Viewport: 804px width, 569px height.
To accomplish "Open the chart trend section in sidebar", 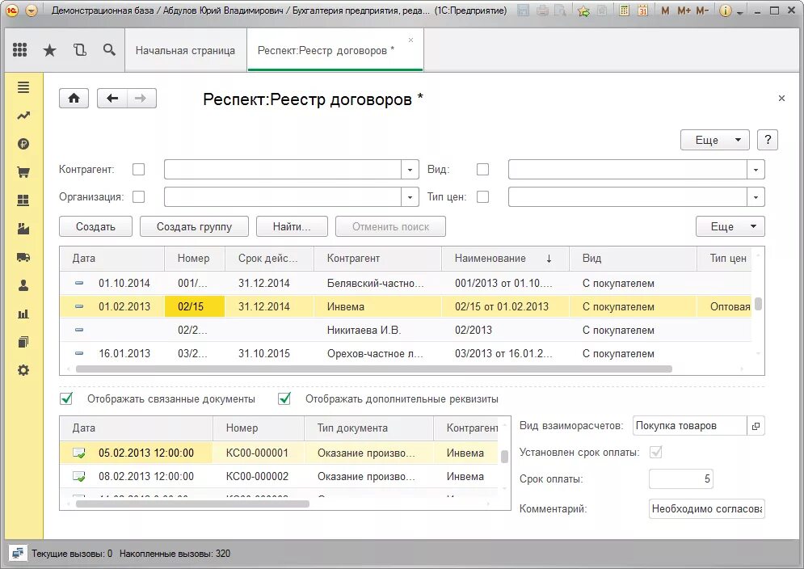I will pyautogui.click(x=23, y=116).
